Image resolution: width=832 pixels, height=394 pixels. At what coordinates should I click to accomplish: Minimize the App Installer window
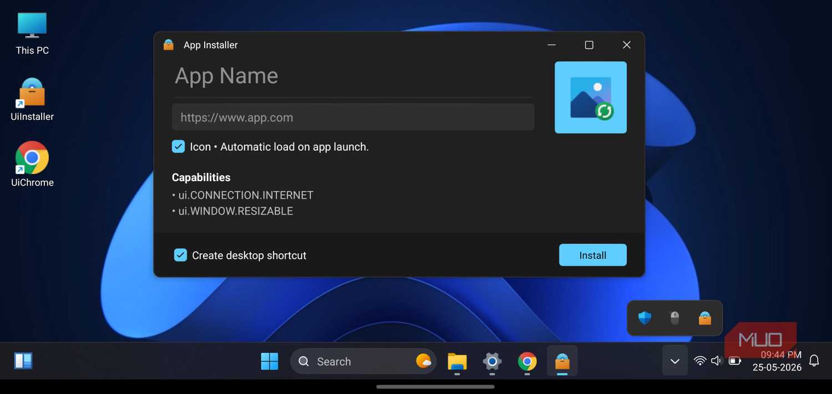coord(551,45)
